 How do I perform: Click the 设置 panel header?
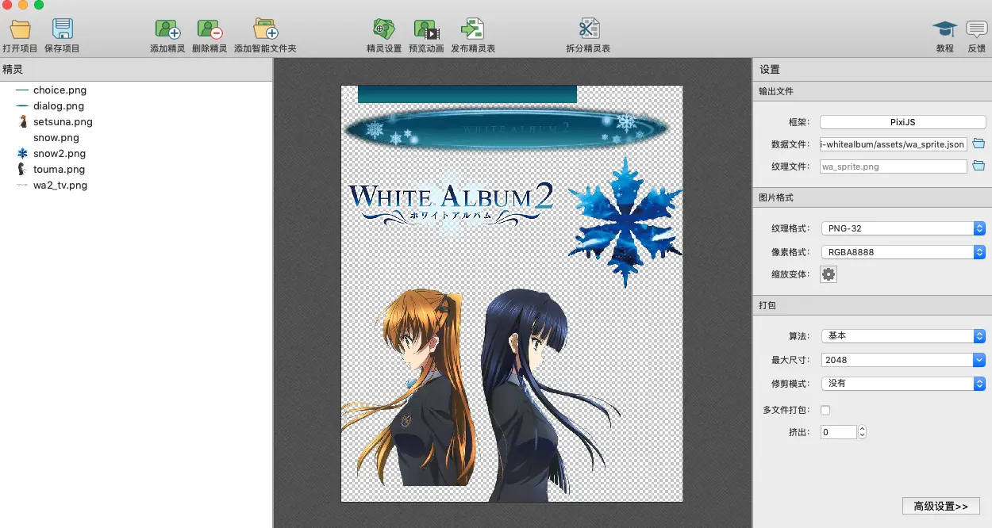[872, 70]
